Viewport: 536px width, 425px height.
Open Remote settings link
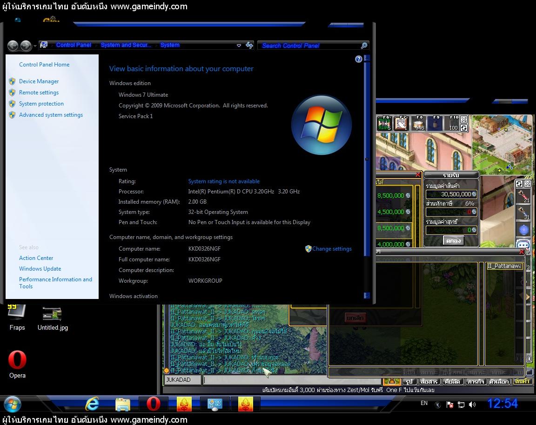(39, 93)
